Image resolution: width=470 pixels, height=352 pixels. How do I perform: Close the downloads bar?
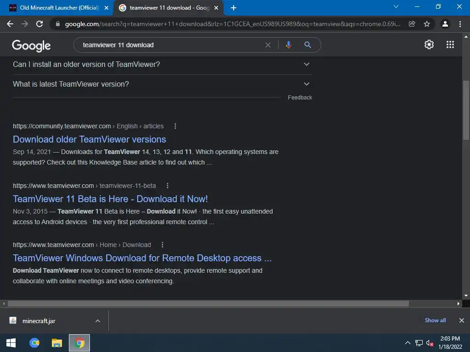(462, 320)
